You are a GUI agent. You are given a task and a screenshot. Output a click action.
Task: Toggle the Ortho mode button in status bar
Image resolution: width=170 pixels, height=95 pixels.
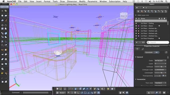[78, 93]
